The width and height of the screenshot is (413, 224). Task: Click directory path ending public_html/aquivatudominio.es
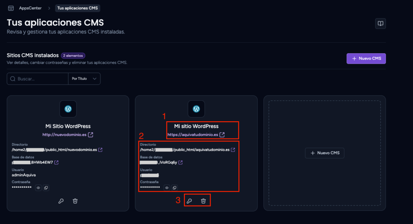pyautogui.click(x=185, y=150)
